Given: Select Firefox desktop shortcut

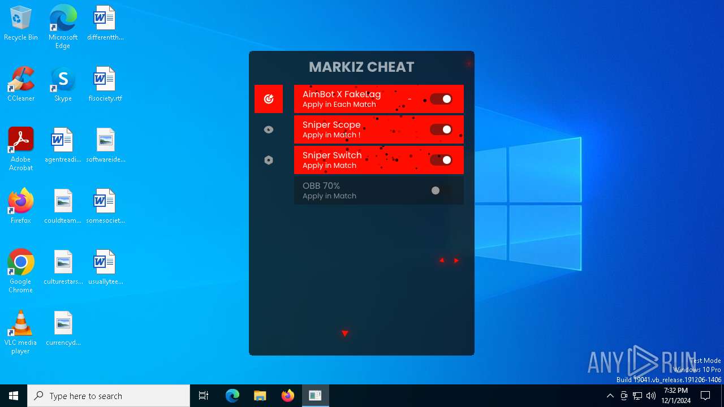Looking at the screenshot, I should click(x=21, y=207).
